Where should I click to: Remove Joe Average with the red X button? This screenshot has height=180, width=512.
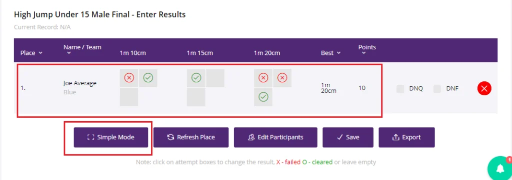(484, 88)
